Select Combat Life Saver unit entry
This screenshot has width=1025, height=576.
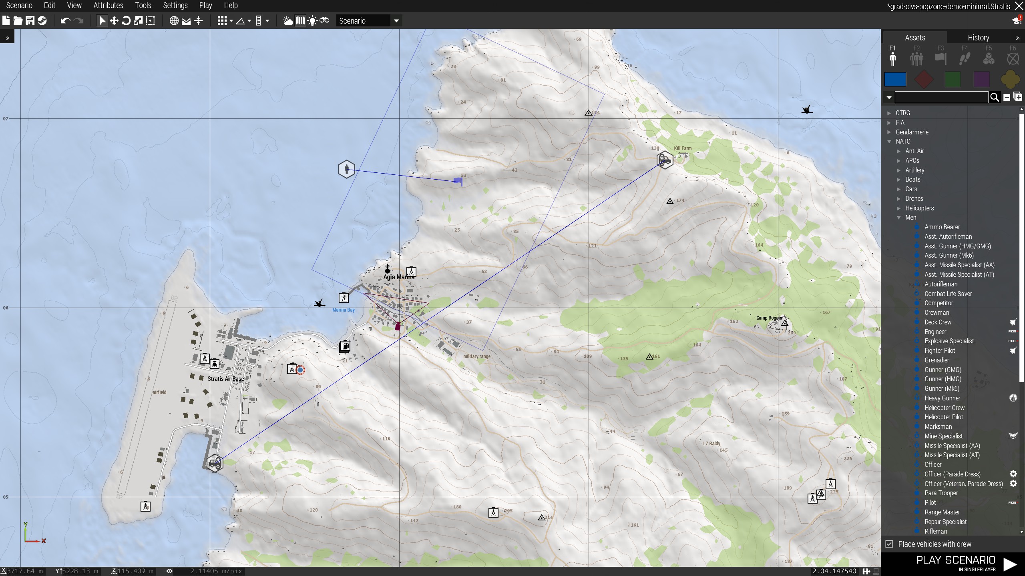point(948,294)
